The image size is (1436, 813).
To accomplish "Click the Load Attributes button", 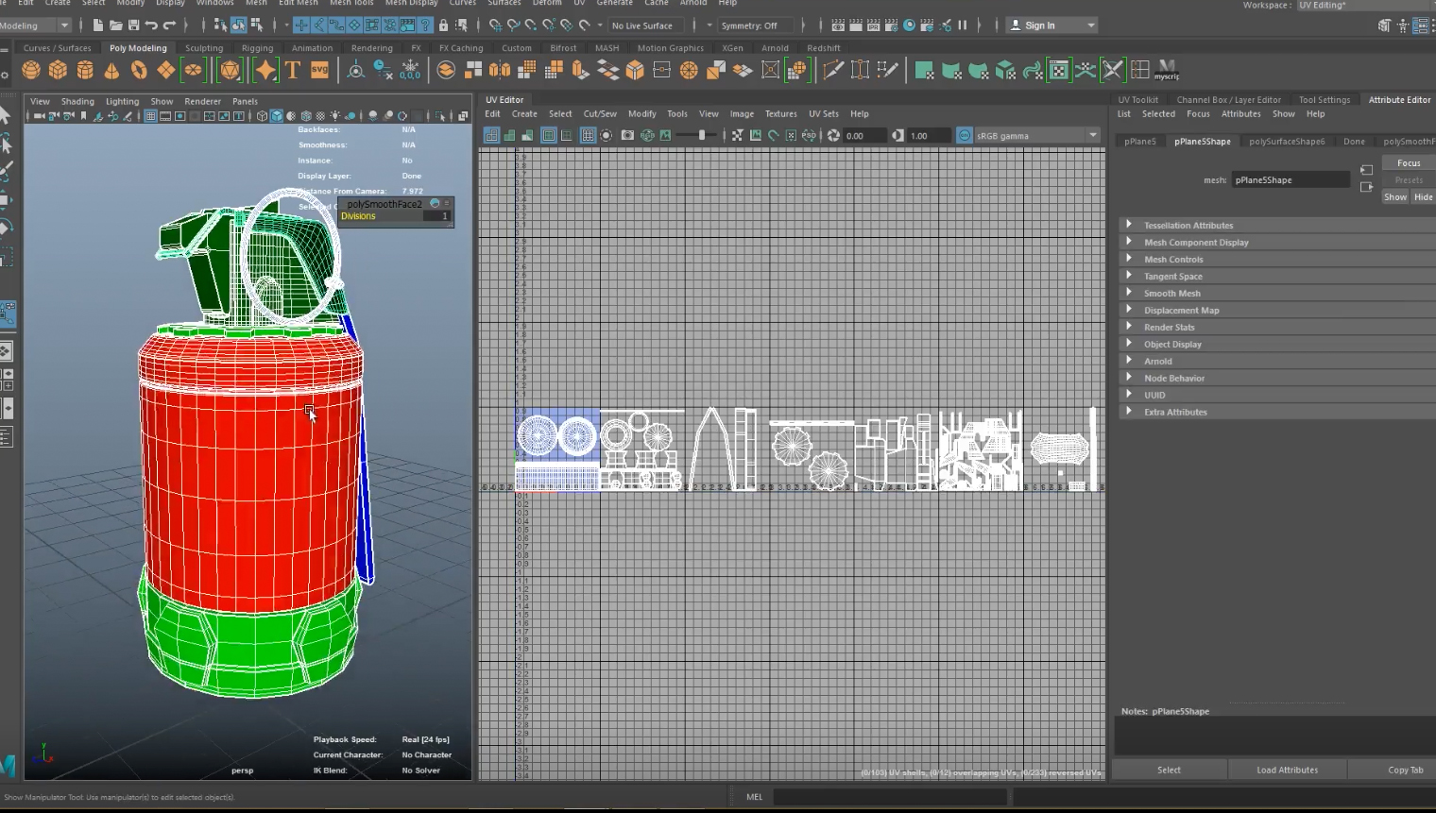I will point(1287,770).
